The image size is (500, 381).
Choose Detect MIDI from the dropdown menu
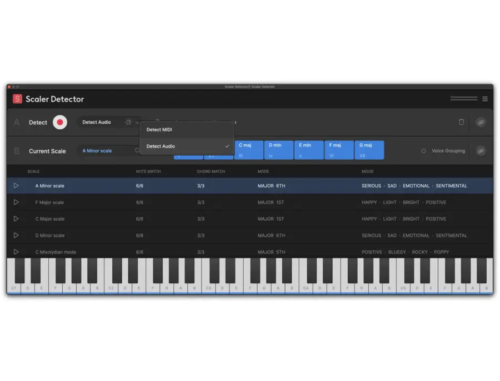coord(187,130)
